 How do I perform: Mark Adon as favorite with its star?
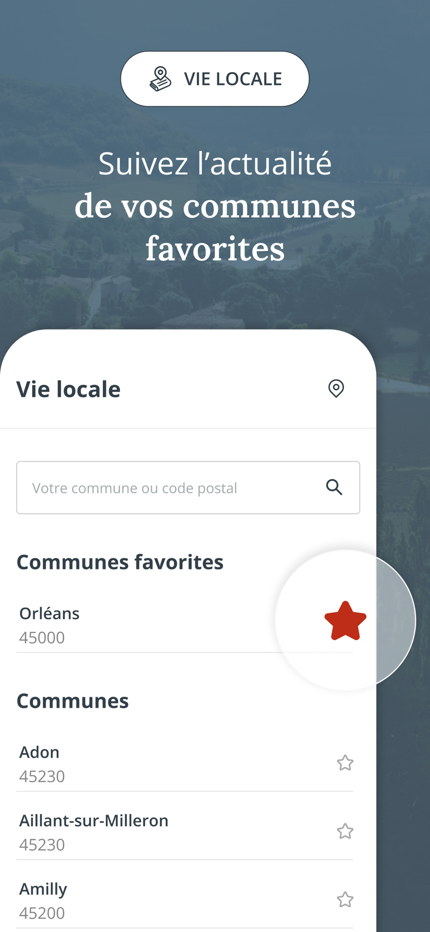coord(345,763)
